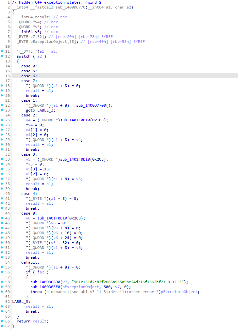238x330 pixels.
Task: Toggle breakpoint dot on line 22
Action: [2, 105]
